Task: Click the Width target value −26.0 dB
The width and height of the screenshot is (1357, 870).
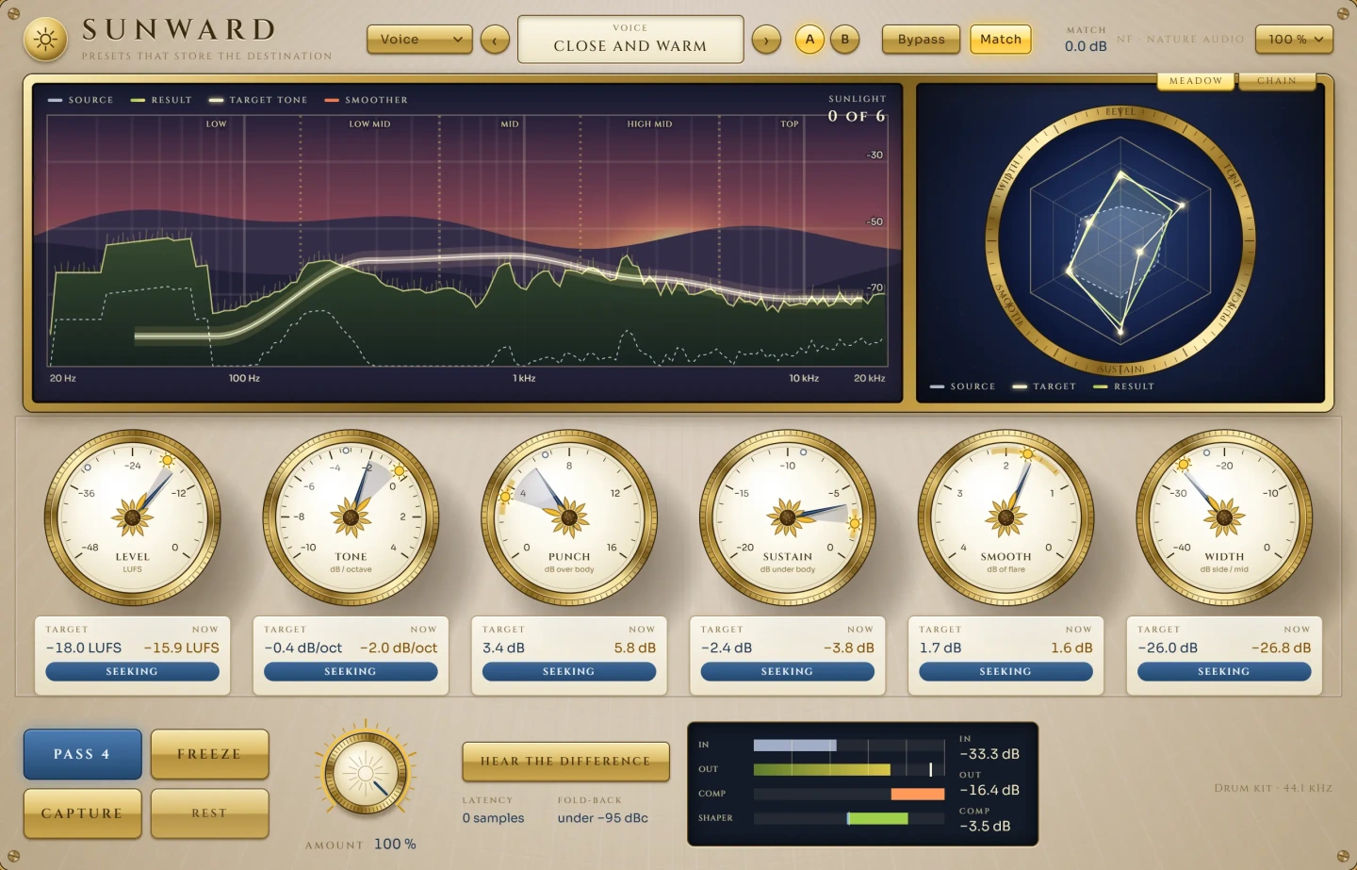Action: pyautogui.click(x=1168, y=648)
